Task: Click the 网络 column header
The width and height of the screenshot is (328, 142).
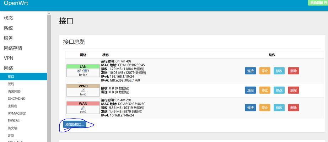Action: click(83, 55)
